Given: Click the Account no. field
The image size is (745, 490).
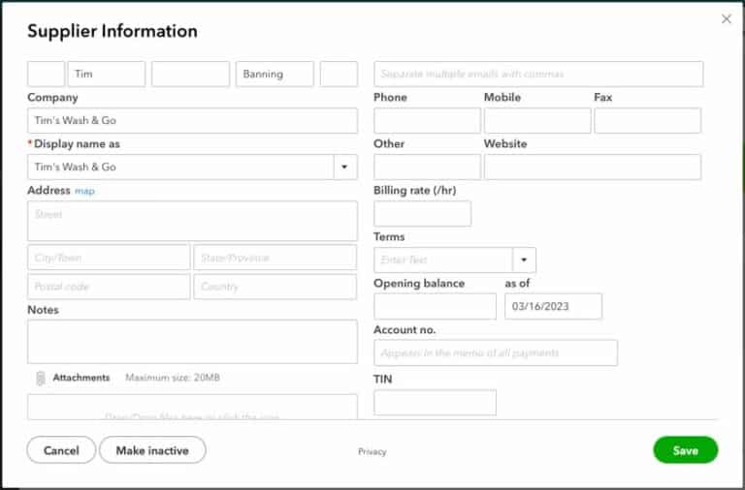Looking at the screenshot, I should 496,352.
